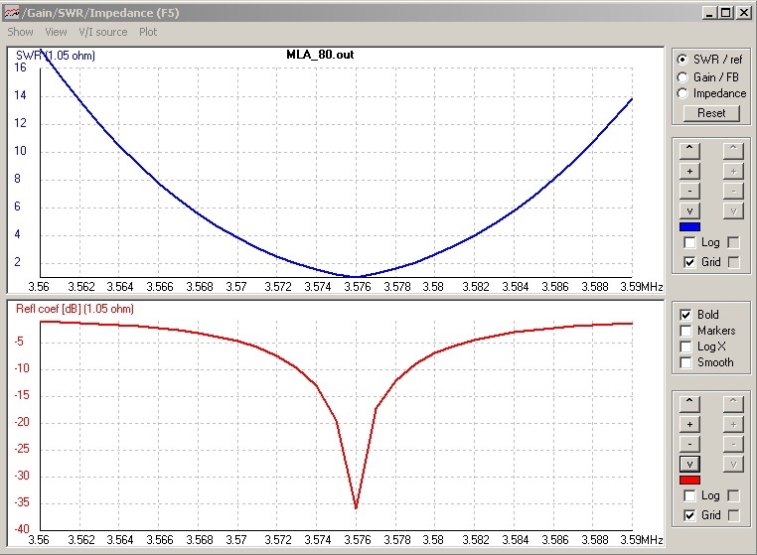
Task: Click the up arrow button above the red swatch
Action: coord(690,404)
